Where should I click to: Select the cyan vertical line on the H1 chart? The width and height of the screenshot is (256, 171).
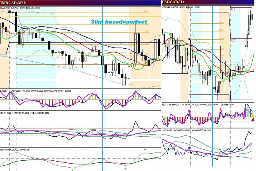(212, 86)
